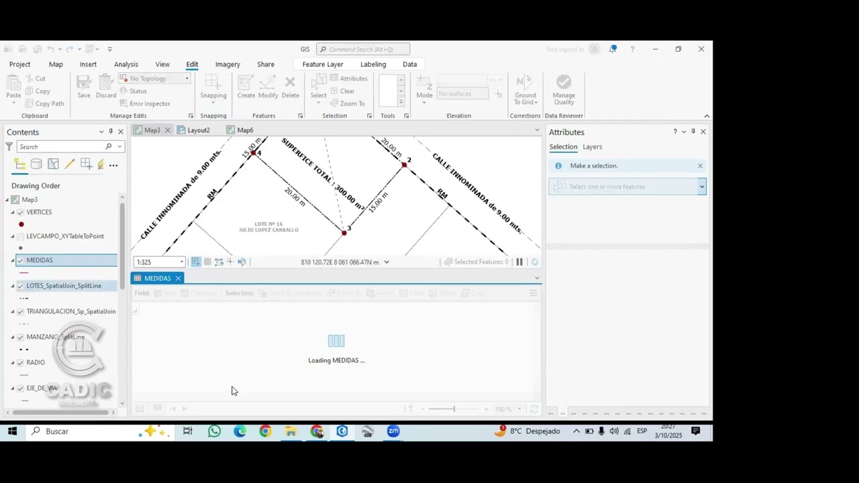The image size is (859, 483).
Task: Dismiss the Make a selection message
Action: [x=700, y=166]
